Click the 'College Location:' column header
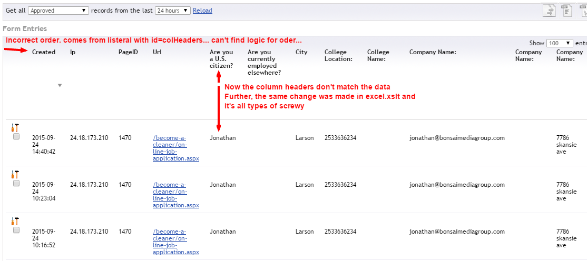The image size is (587, 261). point(338,56)
